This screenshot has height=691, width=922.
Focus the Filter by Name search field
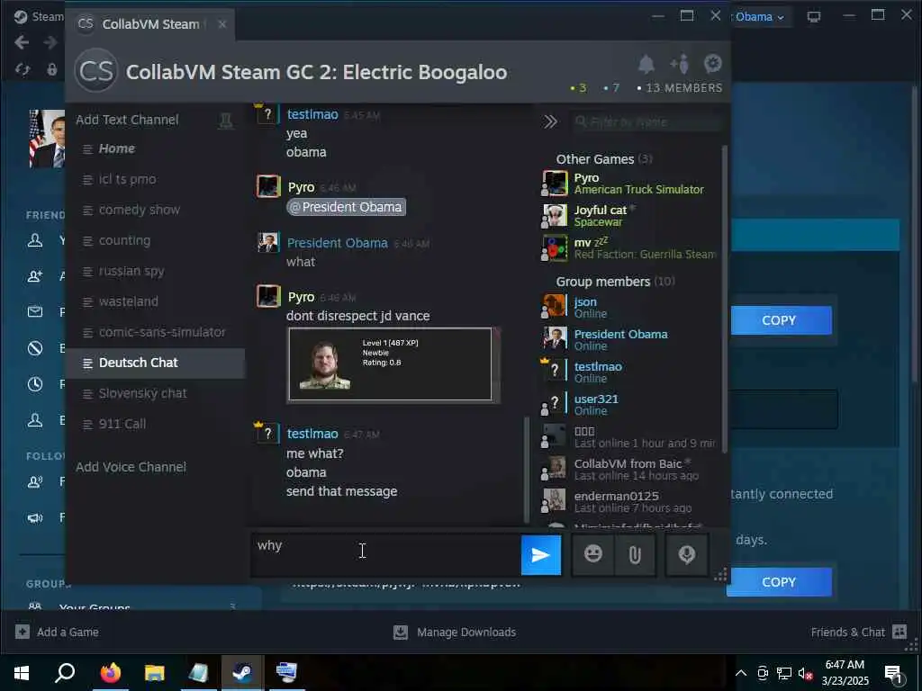tap(646, 121)
